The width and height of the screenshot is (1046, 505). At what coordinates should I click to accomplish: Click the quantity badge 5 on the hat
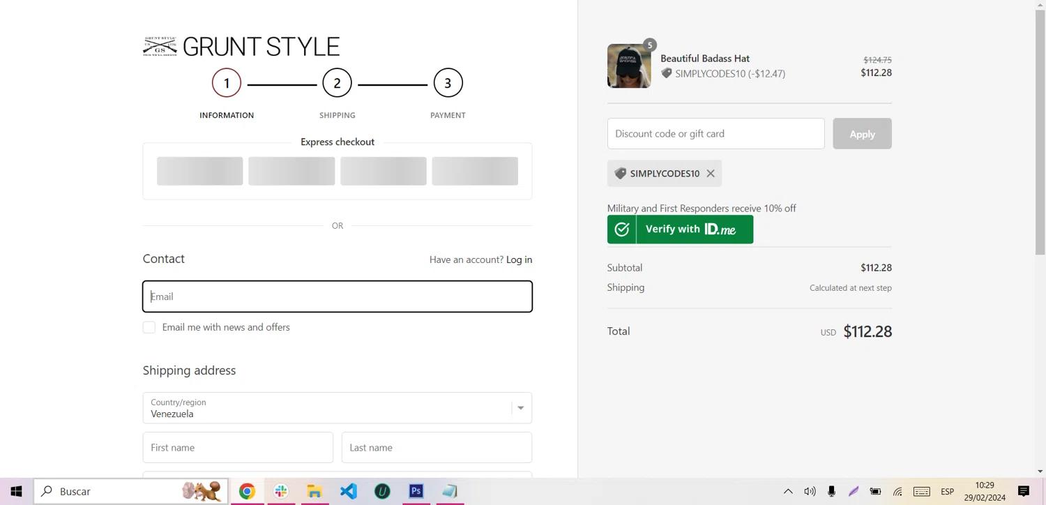coord(649,45)
